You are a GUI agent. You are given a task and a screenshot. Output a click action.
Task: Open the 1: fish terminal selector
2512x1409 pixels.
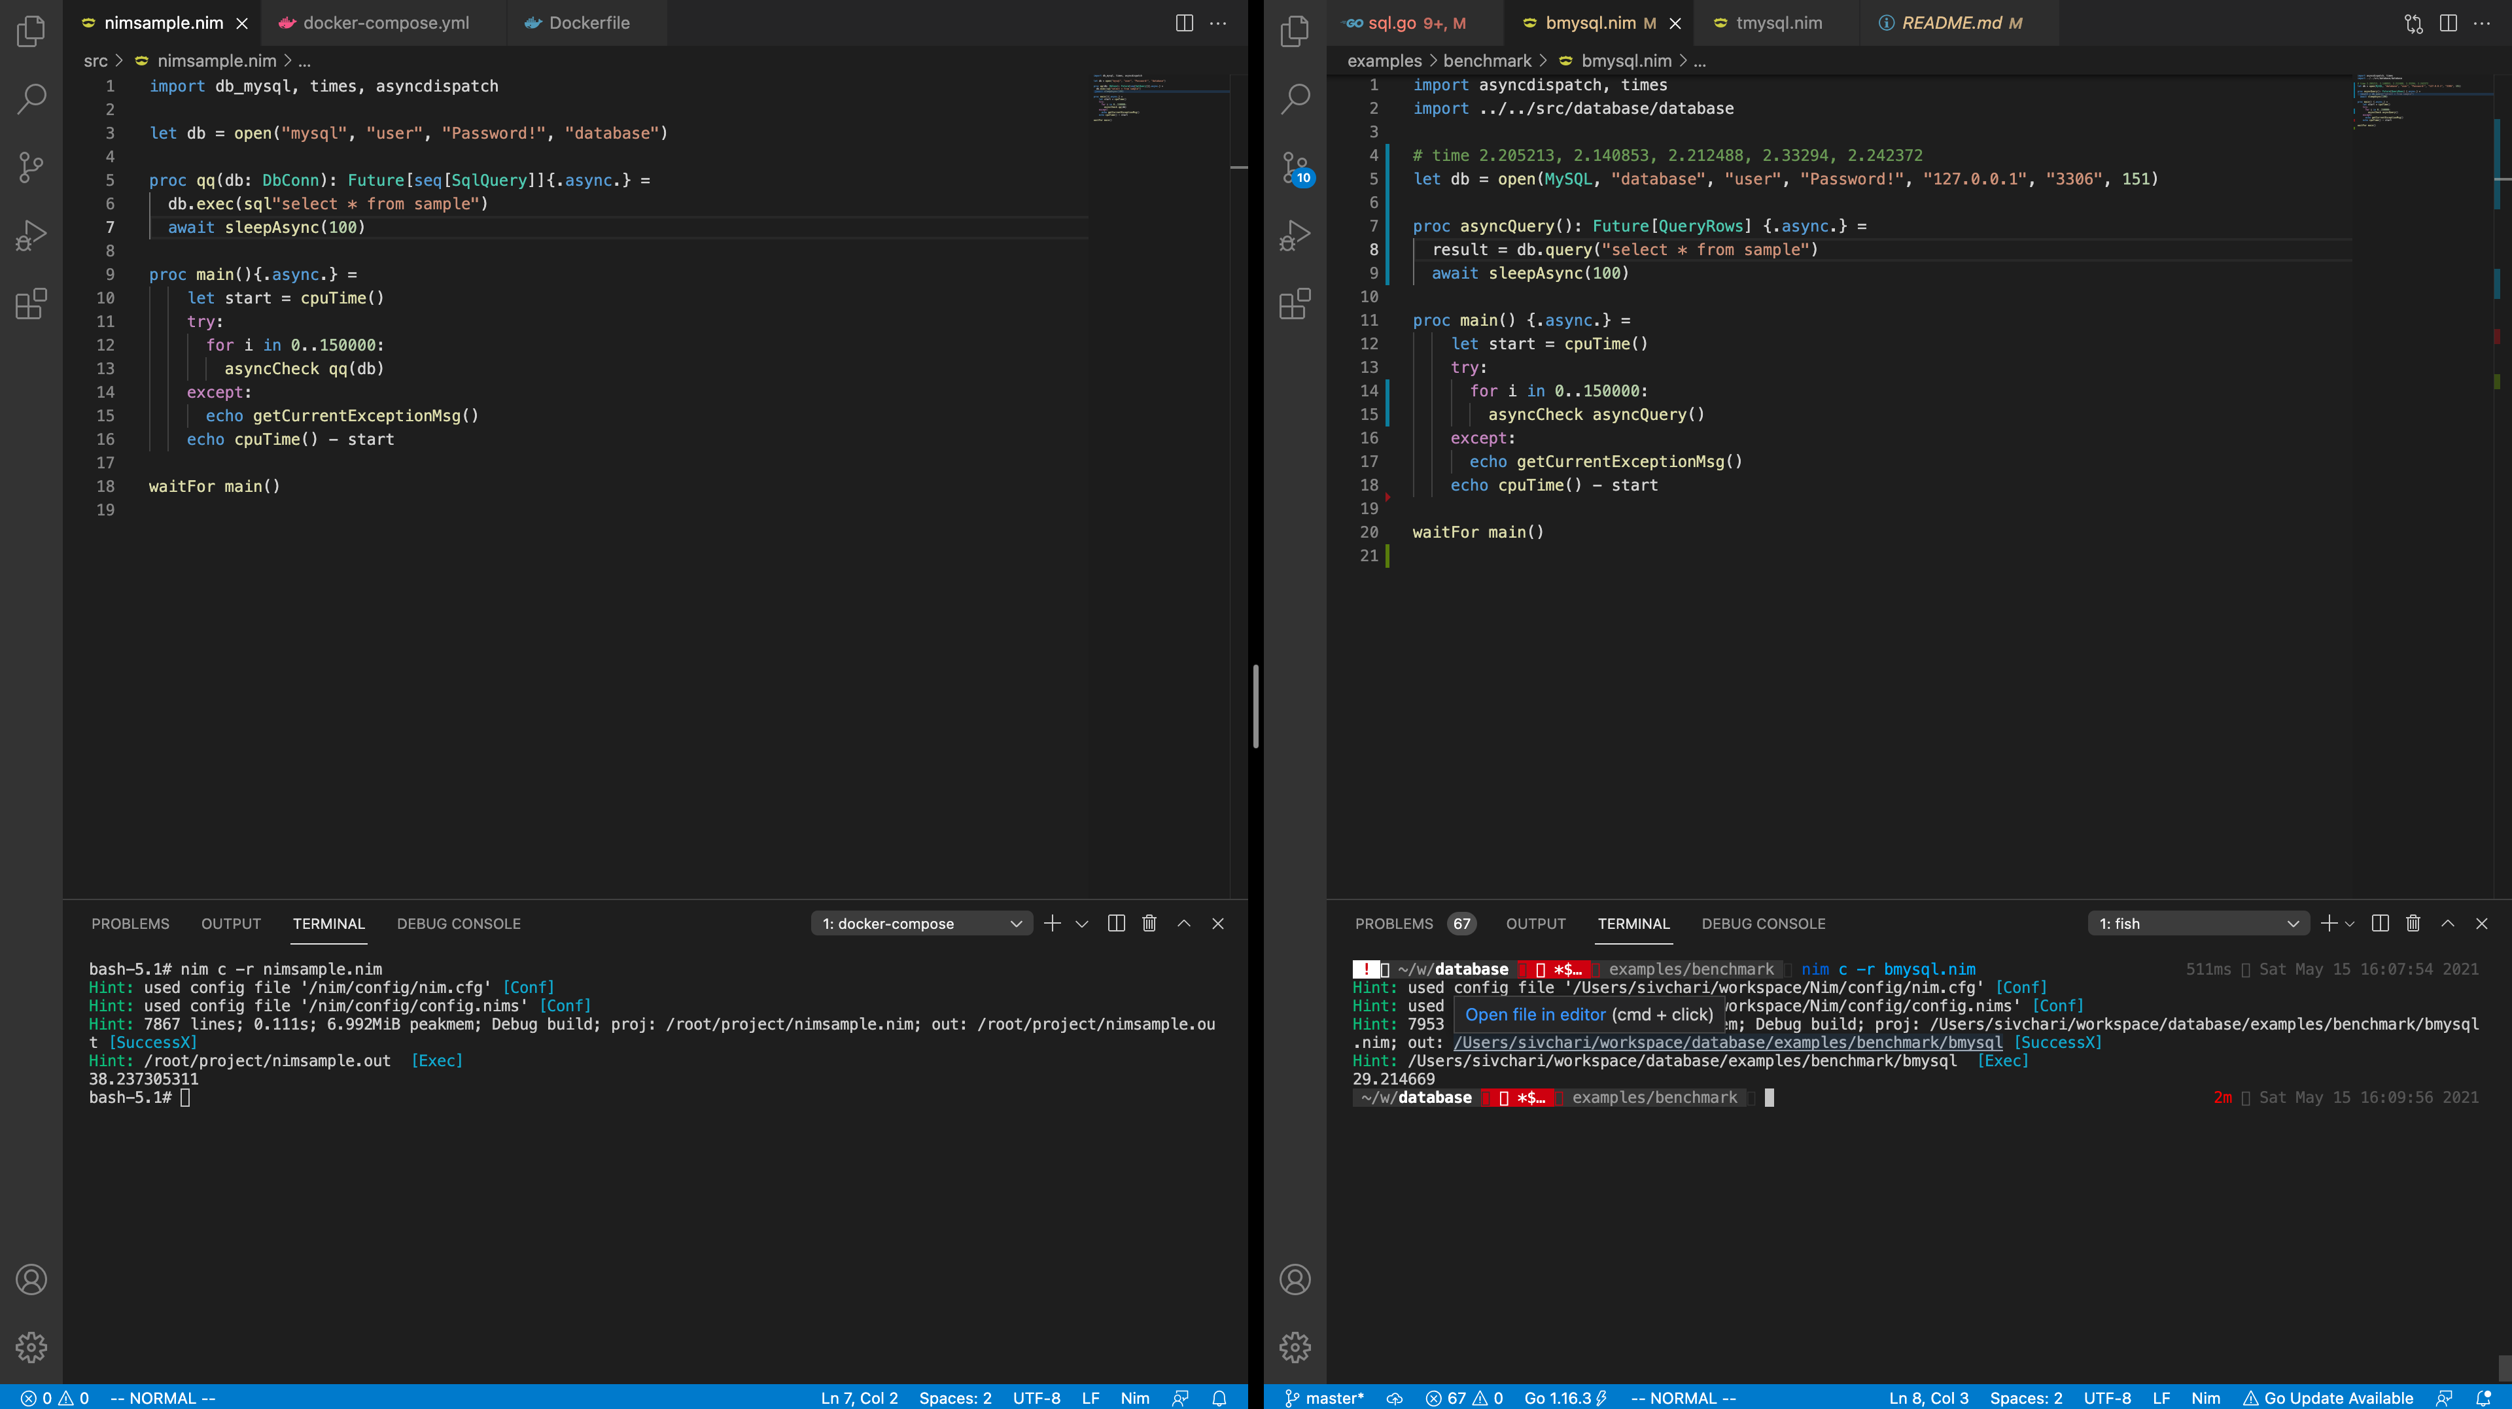coord(2198,924)
